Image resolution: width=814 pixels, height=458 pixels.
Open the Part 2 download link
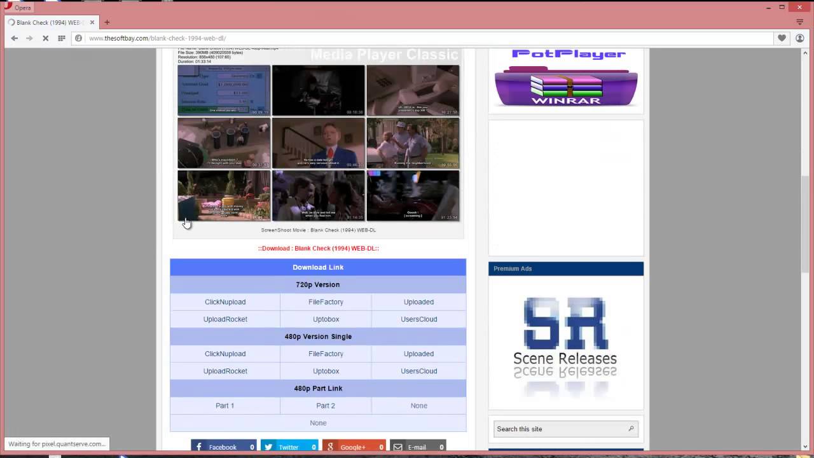[326, 406]
